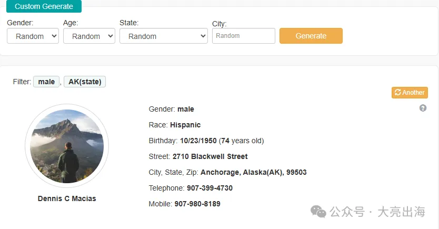Screen dimensions: 439x229
Task: Click the Anchorage, Alaska(AK), 99503 text
Action: (253, 172)
